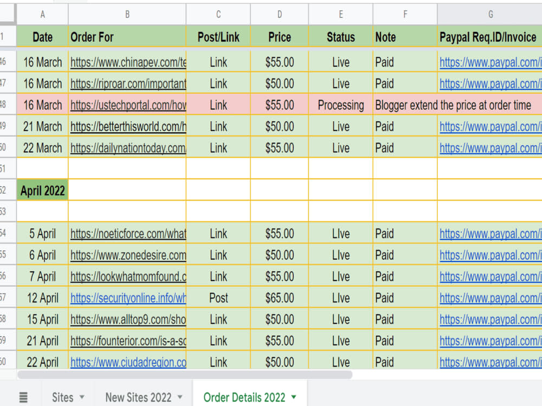
Task: Open the chinapev.com order link
Action: (x=128, y=62)
